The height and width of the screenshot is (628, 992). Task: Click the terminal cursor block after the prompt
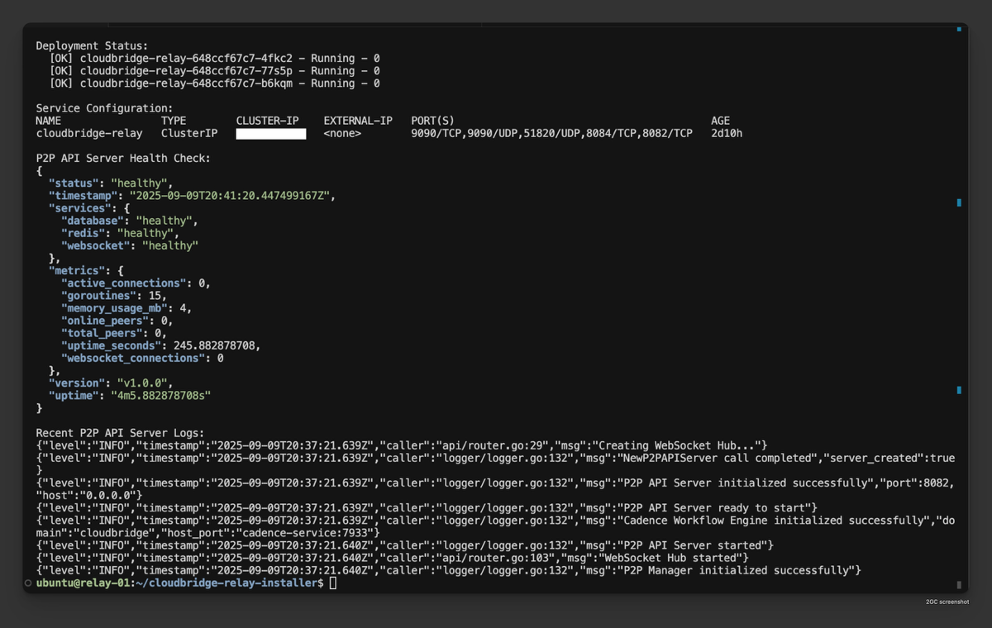point(333,583)
